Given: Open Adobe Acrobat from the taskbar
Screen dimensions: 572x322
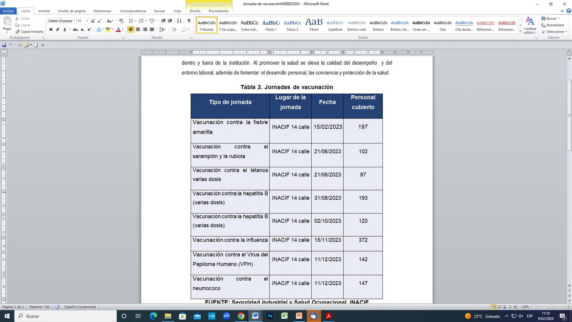Looking at the screenshot, I should tap(328, 316).
